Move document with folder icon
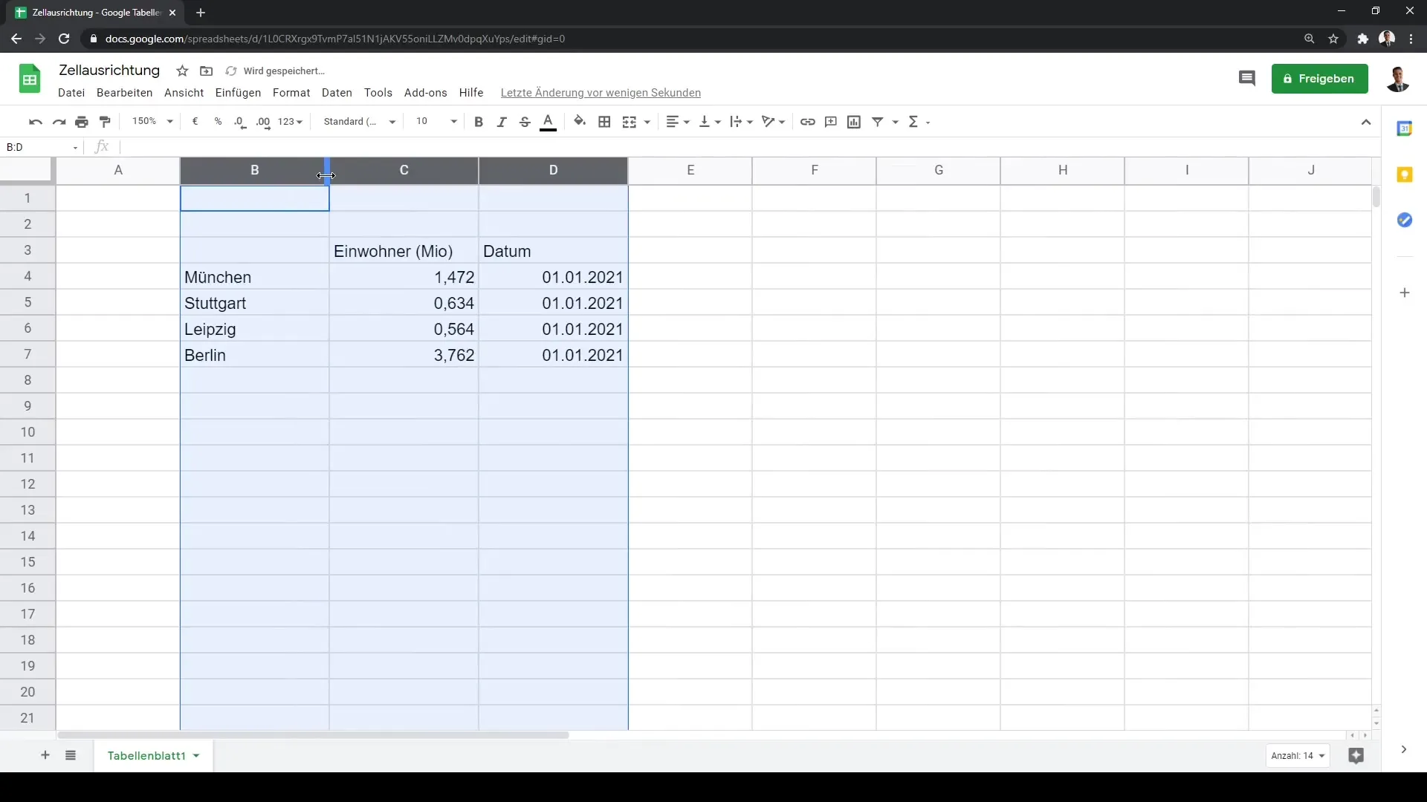The height and width of the screenshot is (802, 1427). [x=207, y=71]
